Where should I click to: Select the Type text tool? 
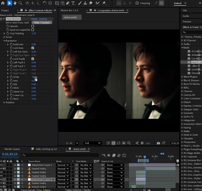73,3
